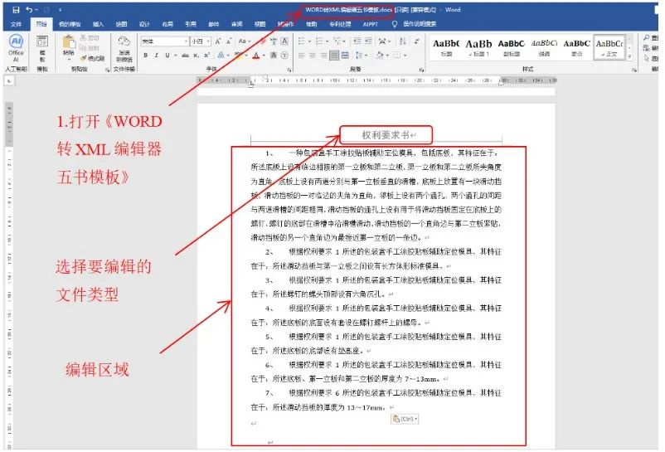Toggle Underline formatting

tap(167, 55)
